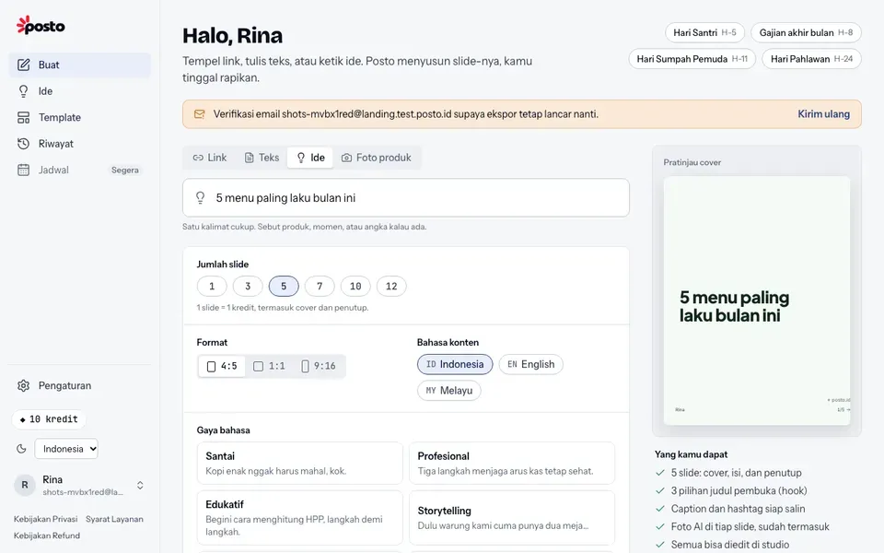Click Kirim ulang verification link
This screenshot has width=884, height=553.
tap(823, 114)
